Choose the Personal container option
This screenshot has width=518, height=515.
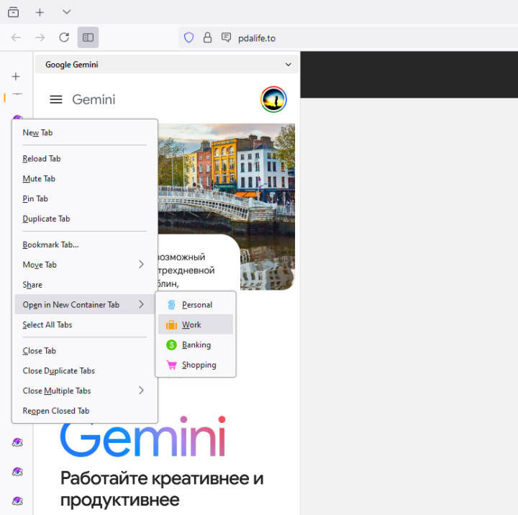[195, 305]
